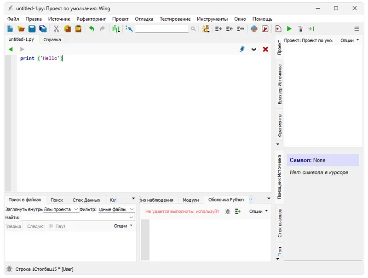The image size is (368, 278).
Task: Click the shell evaluate lines plus icon
Action: (238, 211)
